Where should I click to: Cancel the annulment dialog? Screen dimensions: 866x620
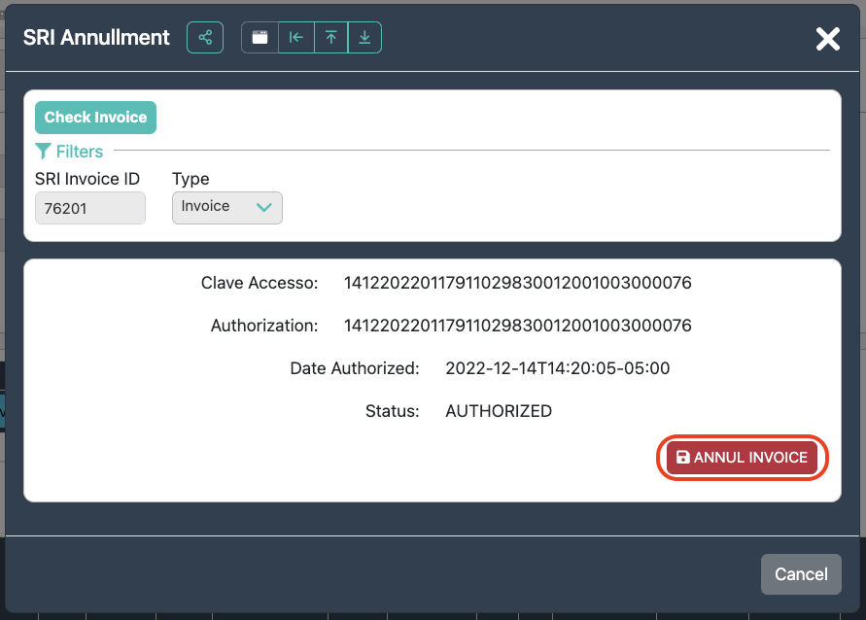[800, 574]
